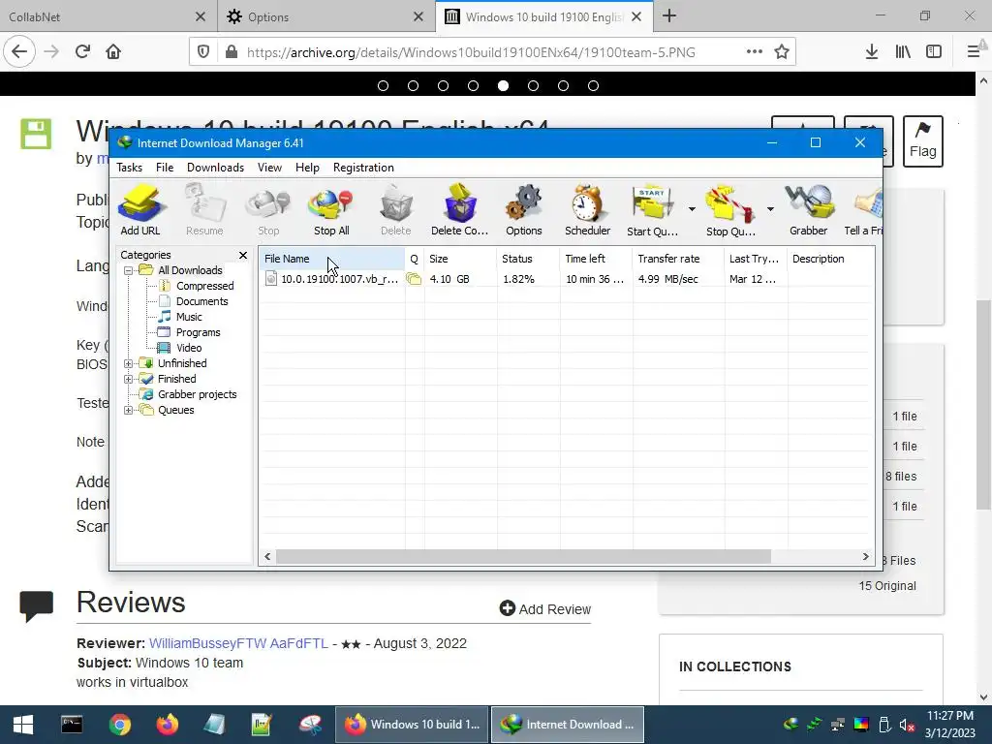Open the Grabber toolbar icon
992x744 pixels.
(808, 210)
